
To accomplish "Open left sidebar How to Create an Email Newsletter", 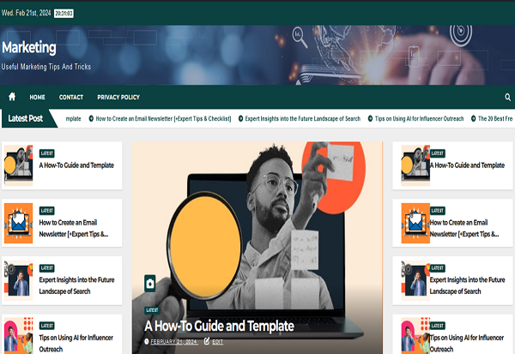I will [x=74, y=228].
